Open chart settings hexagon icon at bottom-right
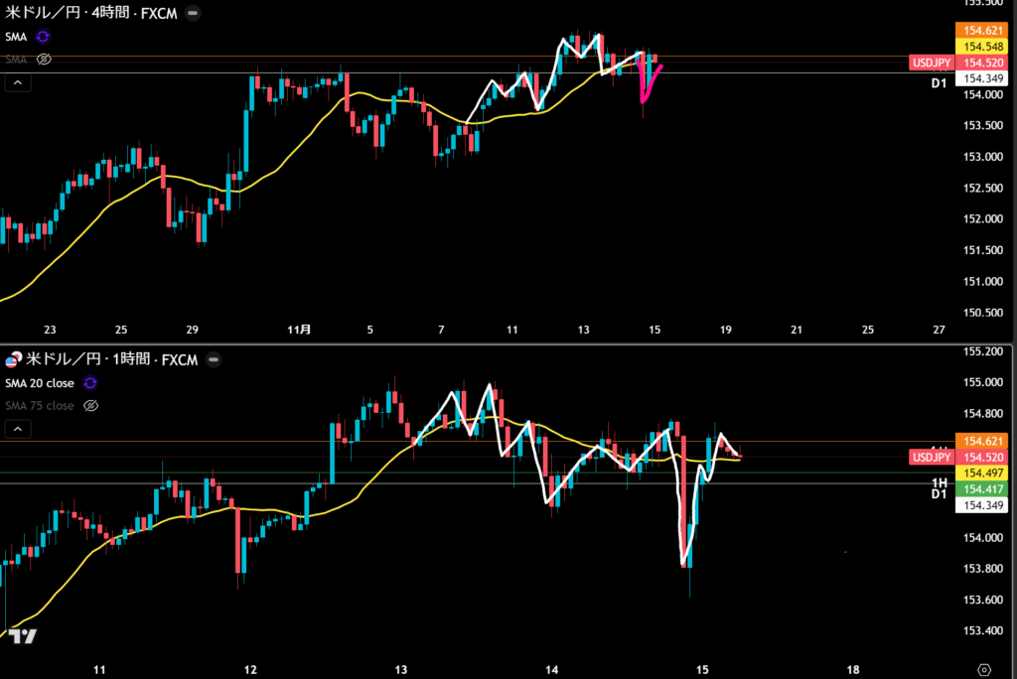Screen dimensions: 1017x679 pyautogui.click(x=983, y=668)
